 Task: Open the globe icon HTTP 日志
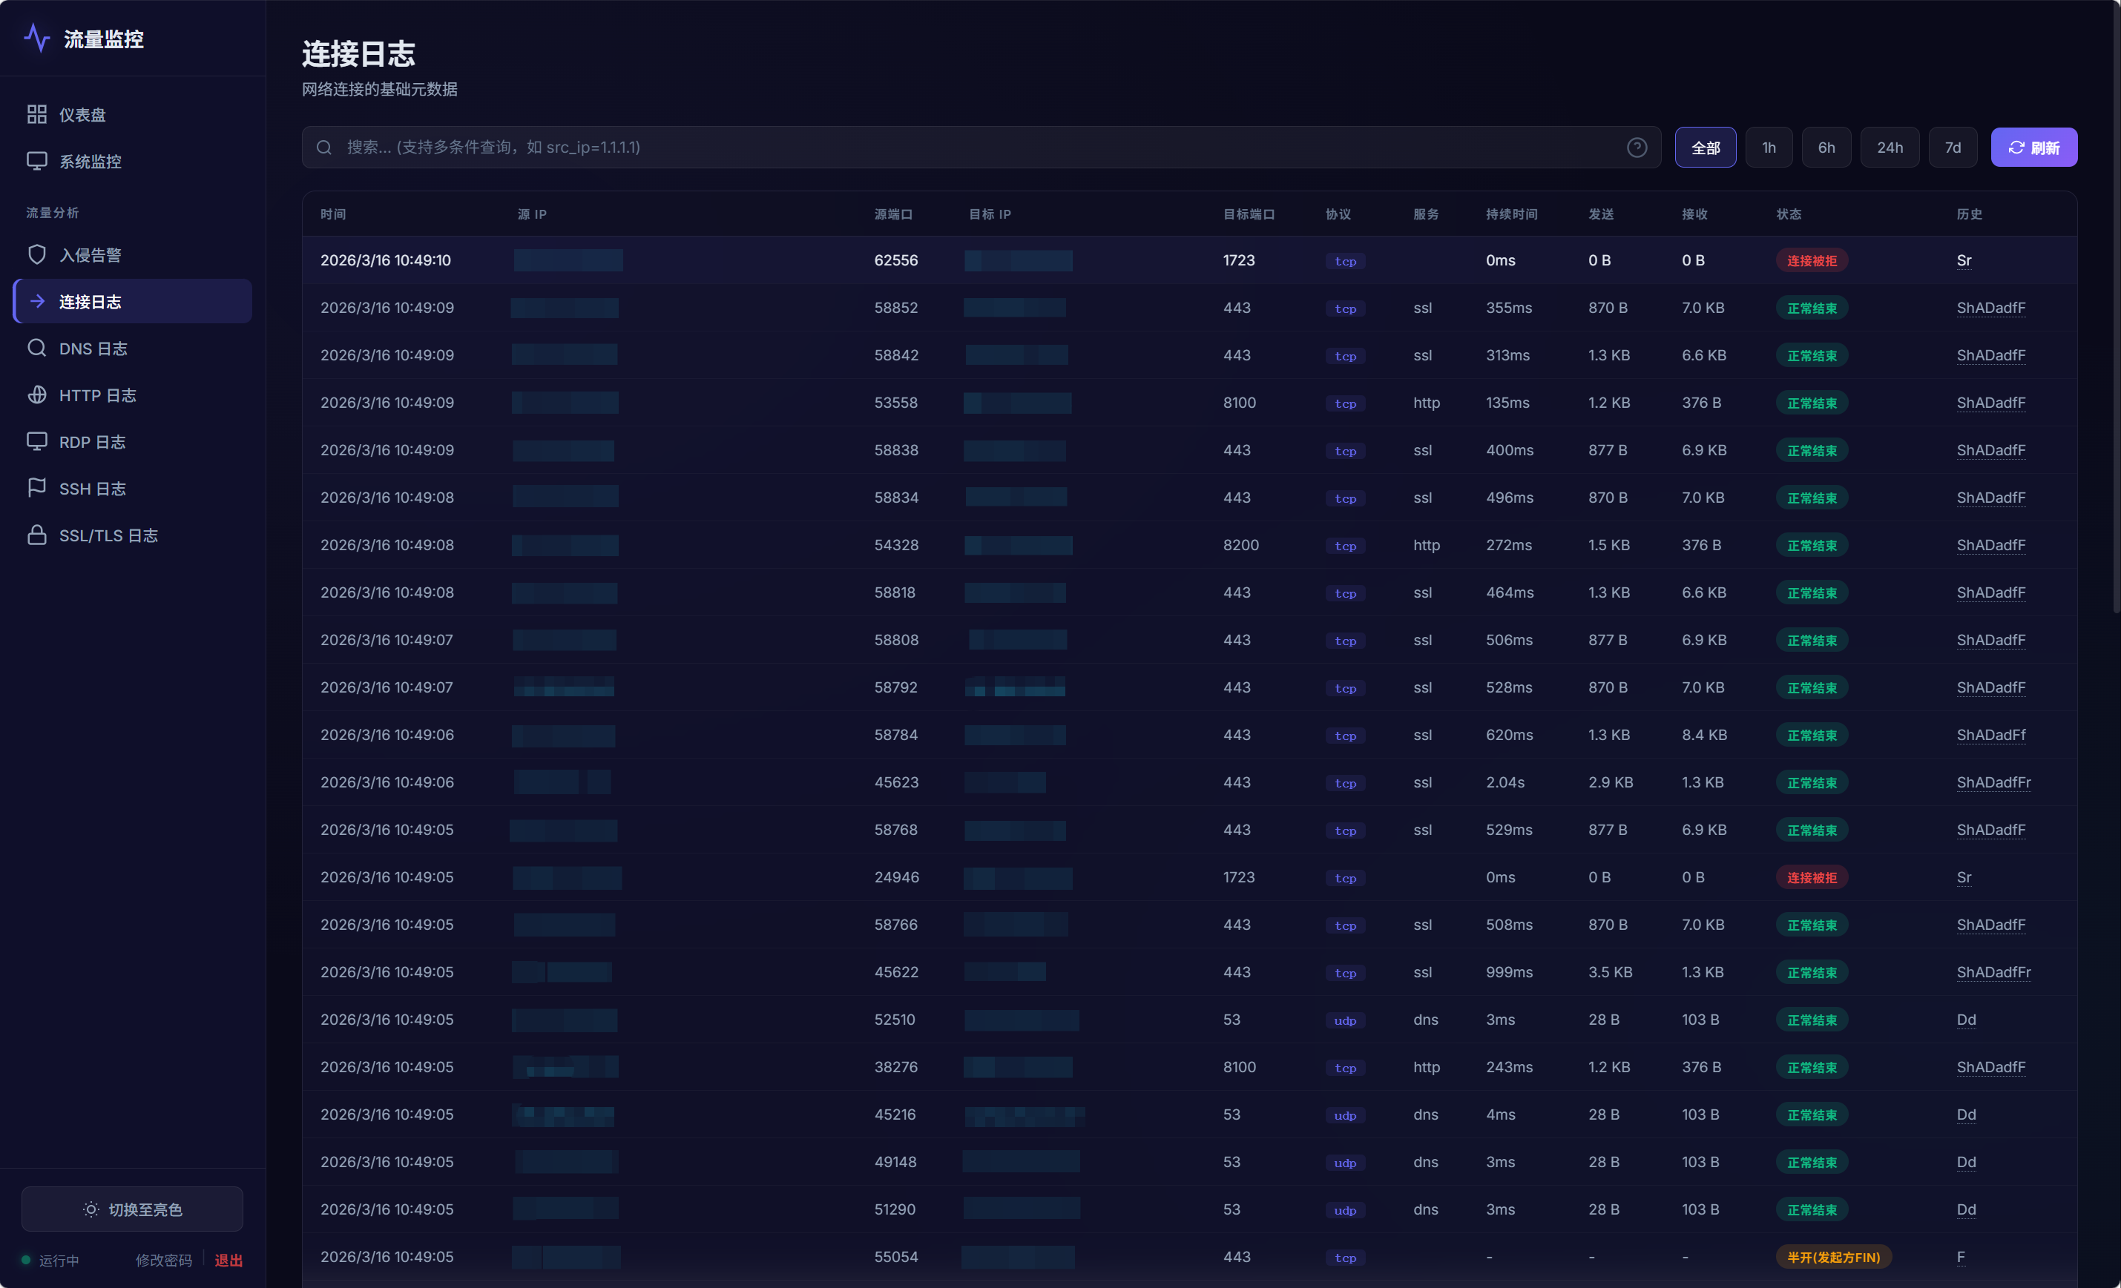click(x=37, y=395)
